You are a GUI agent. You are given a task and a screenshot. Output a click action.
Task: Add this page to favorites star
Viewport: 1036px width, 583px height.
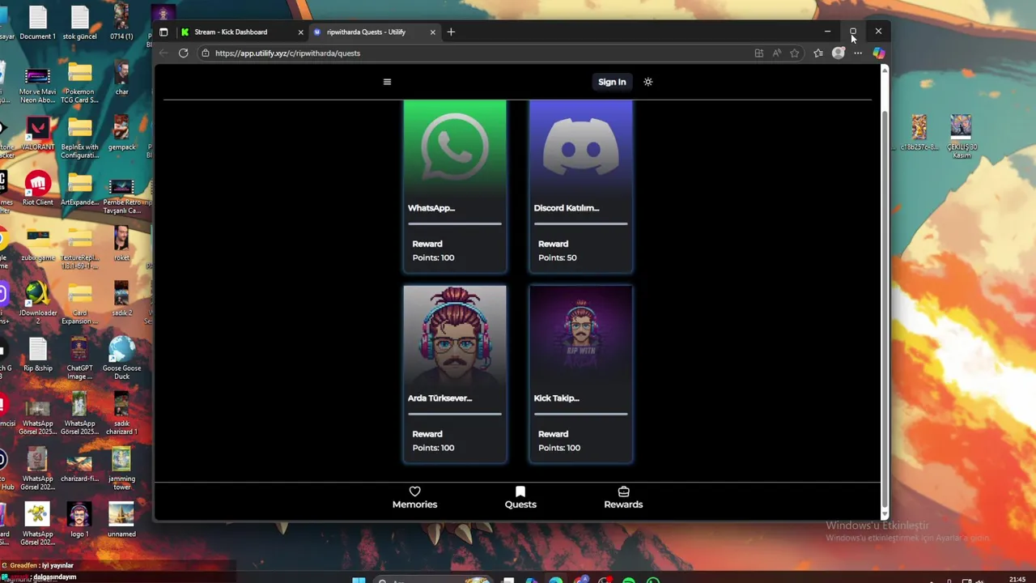[x=795, y=53]
